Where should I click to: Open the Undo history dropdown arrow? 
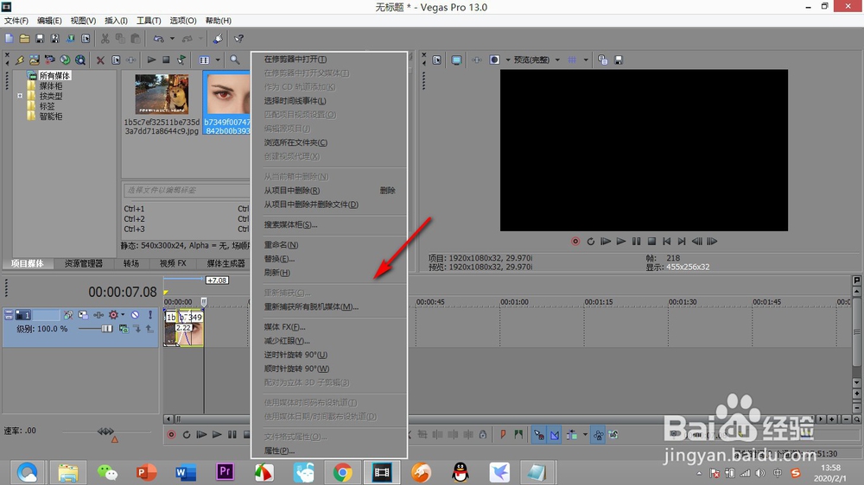click(172, 39)
